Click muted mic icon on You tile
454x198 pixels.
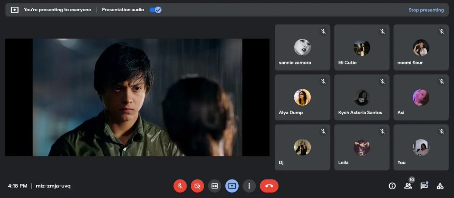(442, 131)
